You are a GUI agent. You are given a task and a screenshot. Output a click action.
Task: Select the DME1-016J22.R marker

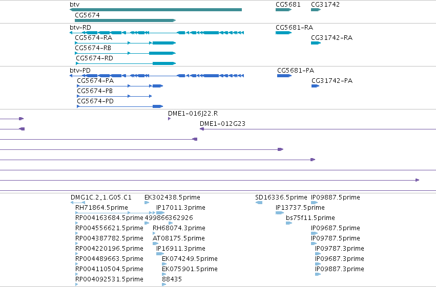170,119
